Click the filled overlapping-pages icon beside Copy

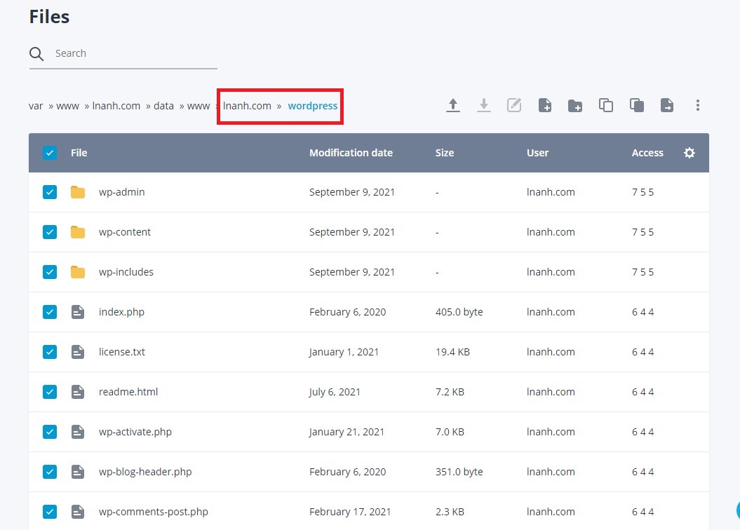637,105
